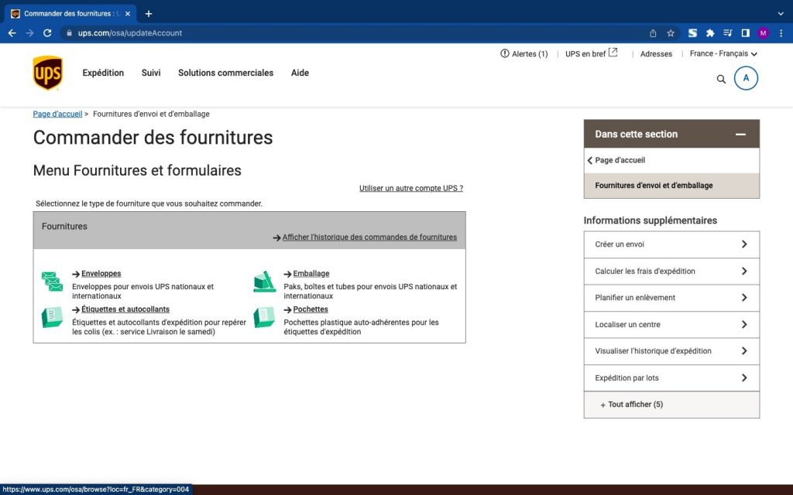This screenshot has width=793, height=495.
Task: Open 'Afficher l'historique des commandes de fournitures'
Action: pos(369,237)
